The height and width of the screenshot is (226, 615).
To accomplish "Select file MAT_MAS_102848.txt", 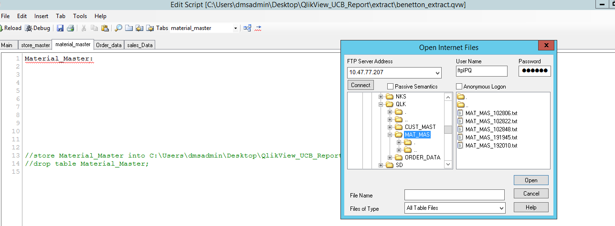I will (491, 129).
